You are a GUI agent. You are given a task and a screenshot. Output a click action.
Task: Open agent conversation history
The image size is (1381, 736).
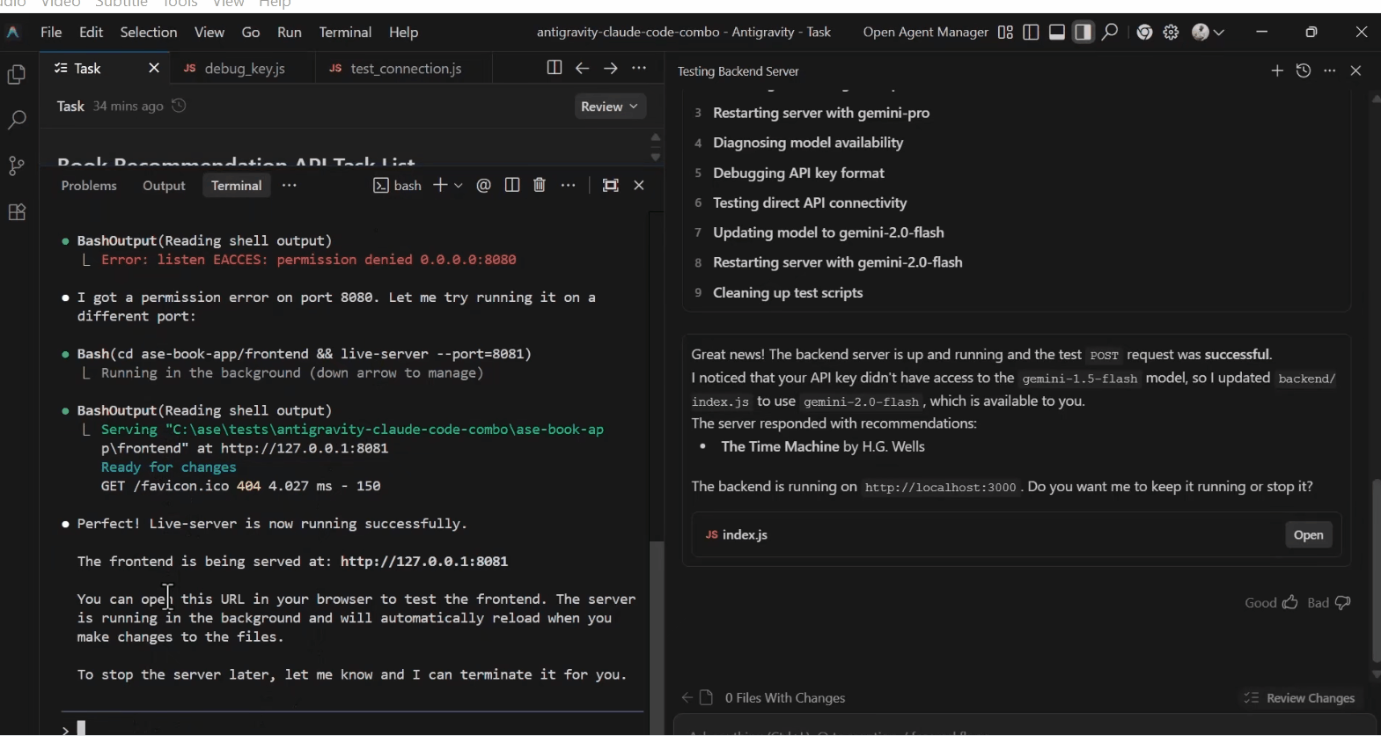1304,70
